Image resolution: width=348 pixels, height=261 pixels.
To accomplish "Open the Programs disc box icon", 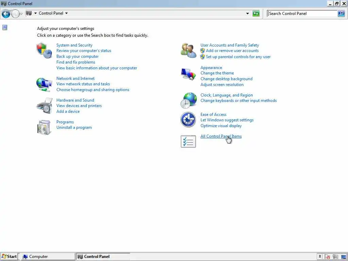I will tap(44, 127).
